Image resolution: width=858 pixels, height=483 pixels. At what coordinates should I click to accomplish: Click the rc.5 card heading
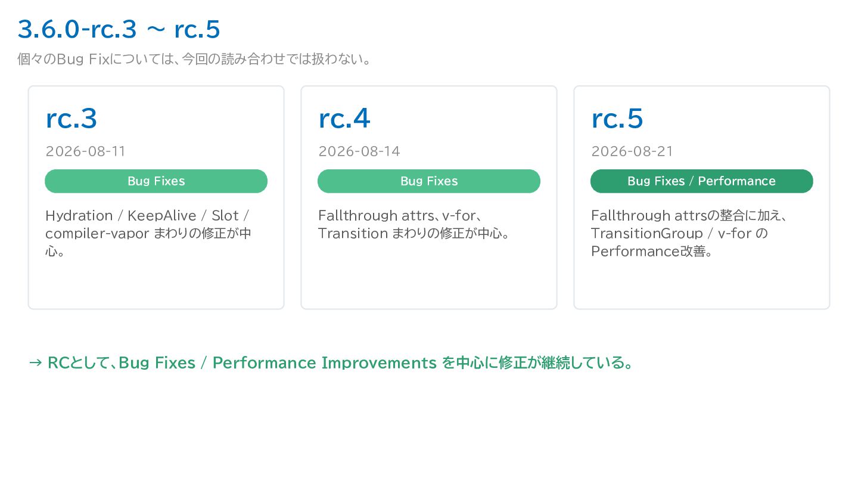coord(617,119)
